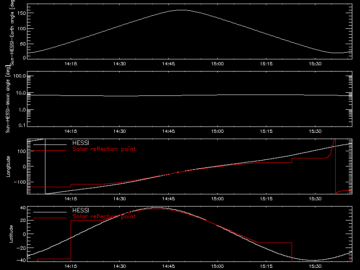Screen dimensions: 360x270
Task: Click 14:45 time label under Longitude plot
Action: tap(168, 199)
